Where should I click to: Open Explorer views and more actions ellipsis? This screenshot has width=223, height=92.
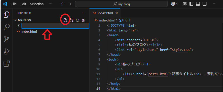click(x=84, y=13)
